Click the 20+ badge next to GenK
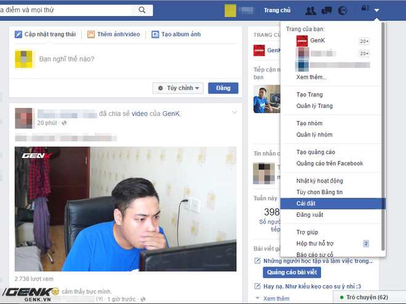The height and width of the screenshot is (304, 406). click(x=364, y=41)
